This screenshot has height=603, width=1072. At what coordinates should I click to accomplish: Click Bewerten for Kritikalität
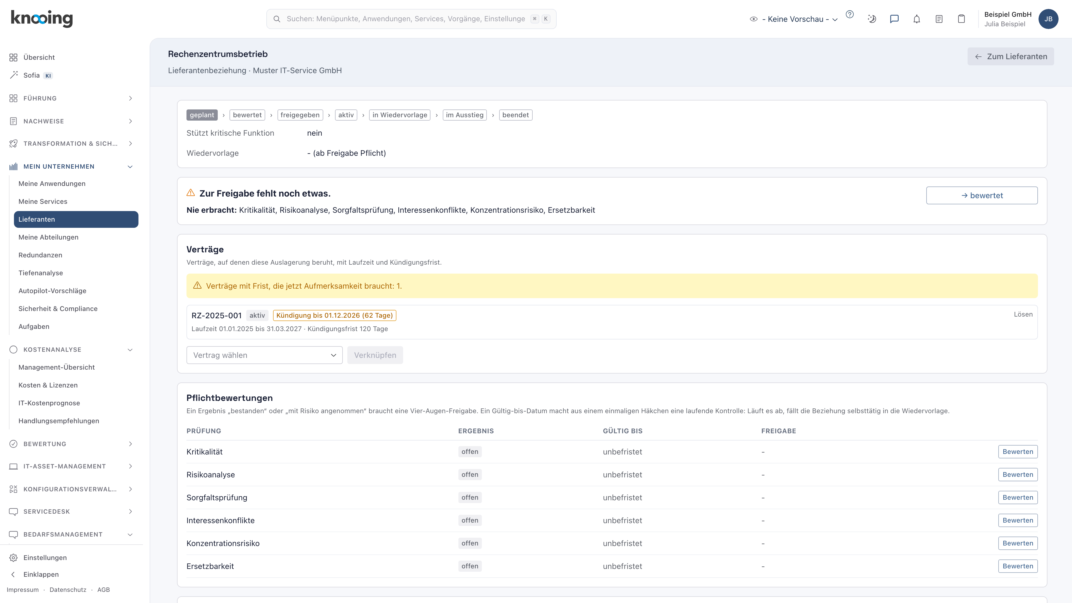1018,452
